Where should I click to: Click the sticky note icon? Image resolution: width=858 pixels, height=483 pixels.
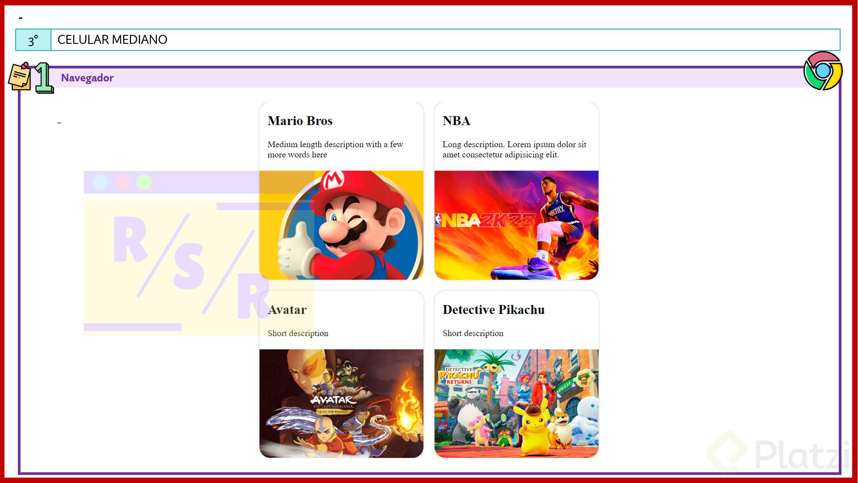tap(20, 76)
